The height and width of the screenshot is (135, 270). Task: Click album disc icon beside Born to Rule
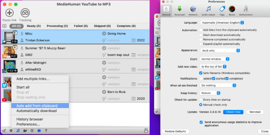pyautogui.click(x=104, y=92)
